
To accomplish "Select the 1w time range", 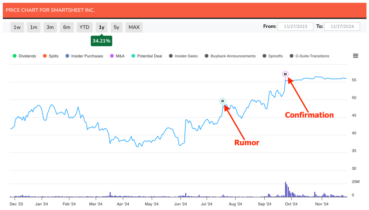I will pyautogui.click(x=17, y=27).
